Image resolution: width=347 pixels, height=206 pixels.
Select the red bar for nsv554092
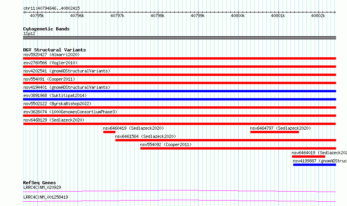pyautogui.click(x=238, y=148)
